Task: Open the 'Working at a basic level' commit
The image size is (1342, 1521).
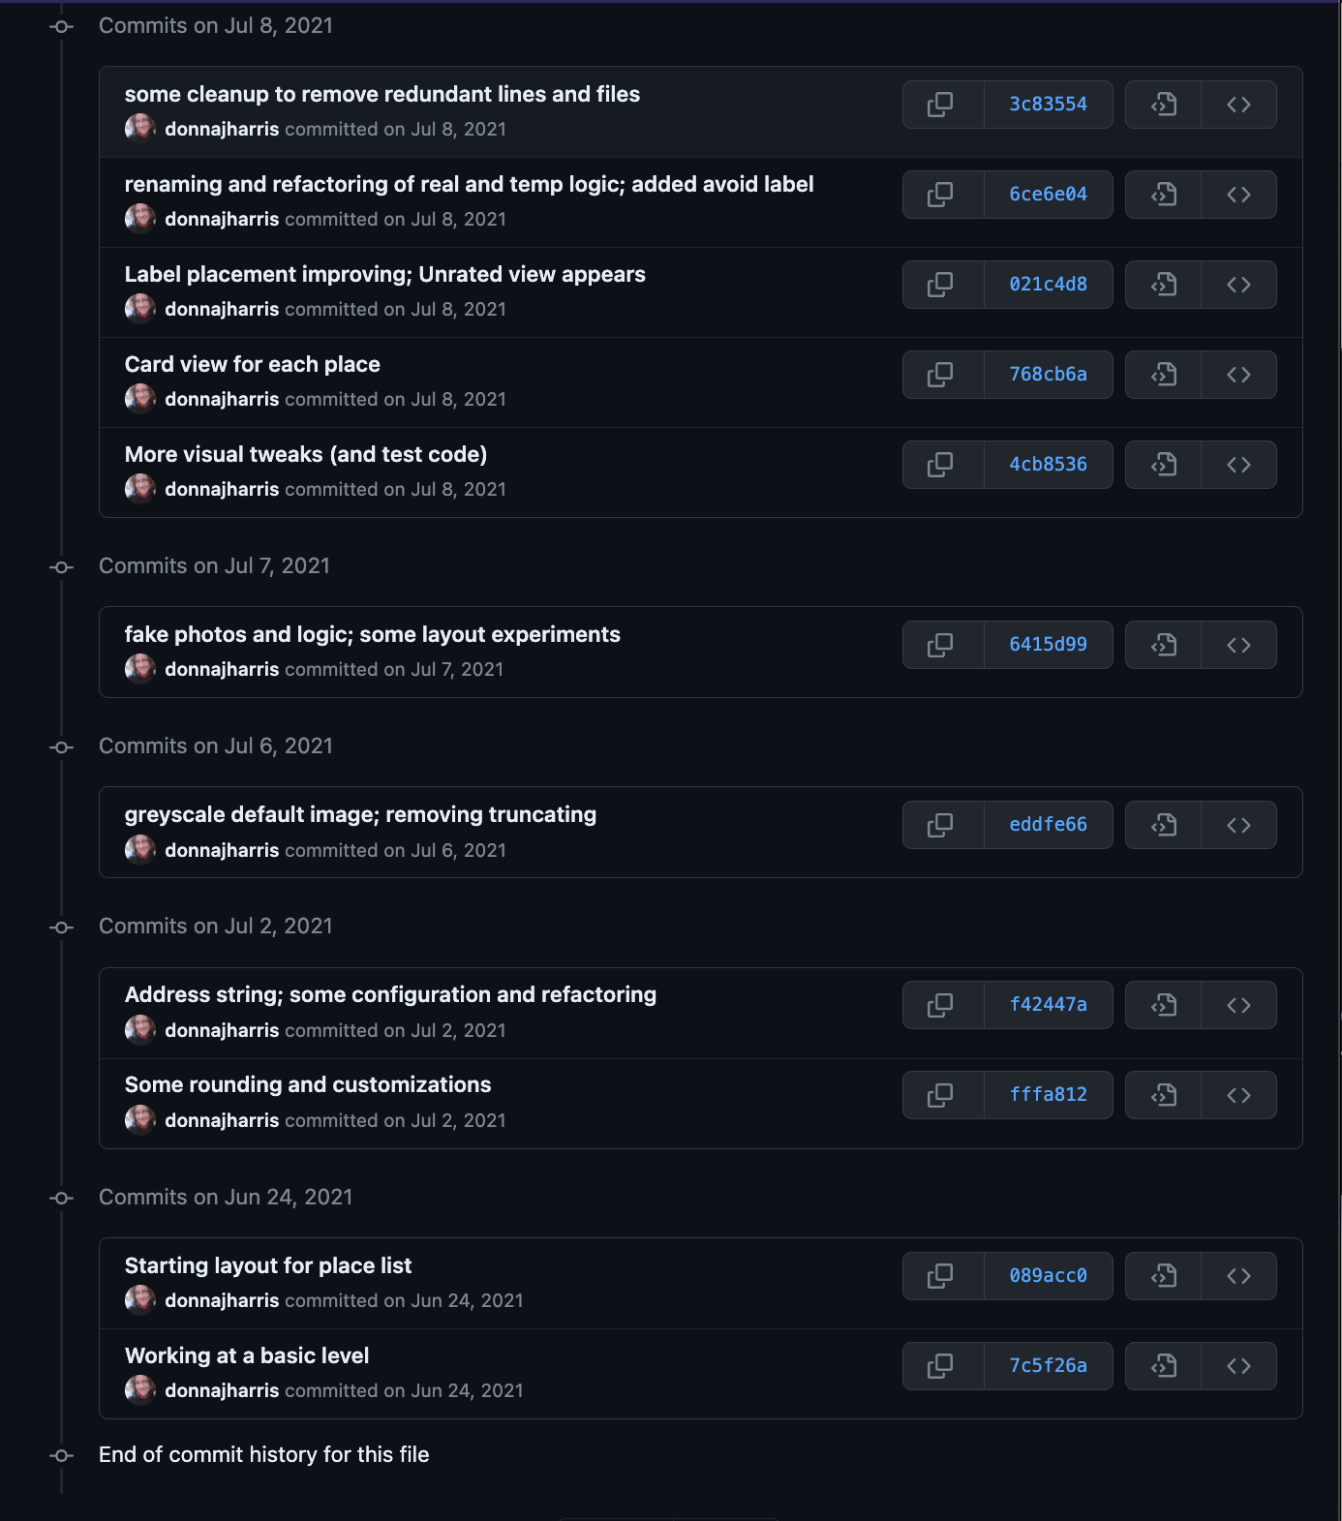Action: (x=246, y=1355)
